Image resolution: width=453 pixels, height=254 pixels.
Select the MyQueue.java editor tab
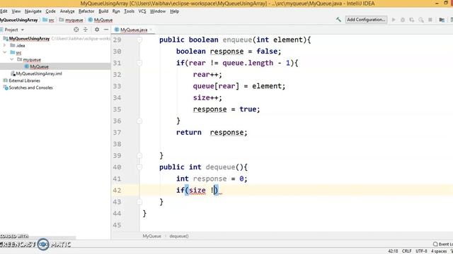pyautogui.click(x=133, y=30)
